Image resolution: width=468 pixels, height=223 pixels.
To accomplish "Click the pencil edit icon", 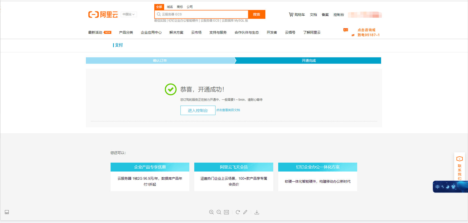I will (245, 212).
